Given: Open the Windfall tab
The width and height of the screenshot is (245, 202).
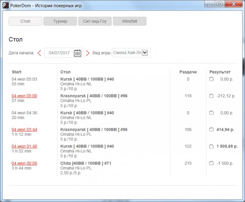Looking at the screenshot, I should pyautogui.click(x=130, y=21).
